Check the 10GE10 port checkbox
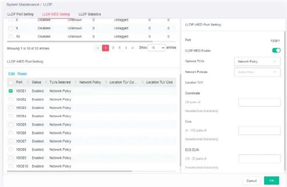Viewport: 287px width, 187px height. (x=11, y=166)
